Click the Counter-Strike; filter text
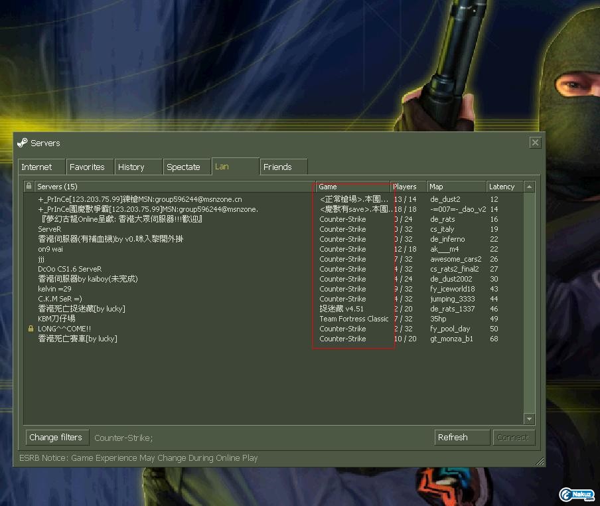 [x=123, y=438]
